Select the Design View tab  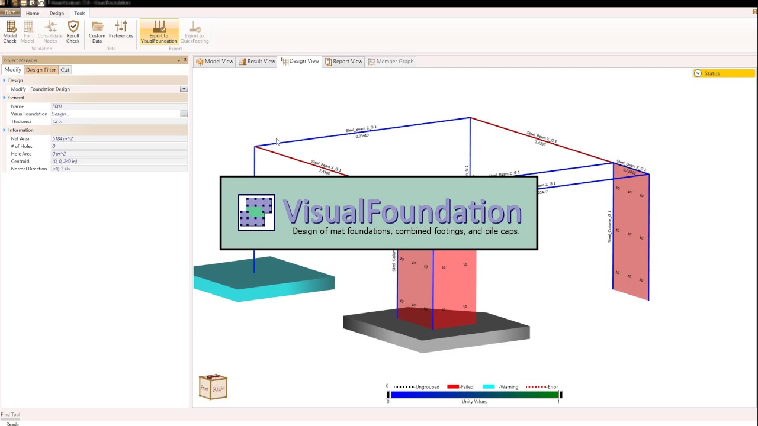pyautogui.click(x=300, y=62)
